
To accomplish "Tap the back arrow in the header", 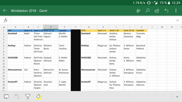I will 5,11.
